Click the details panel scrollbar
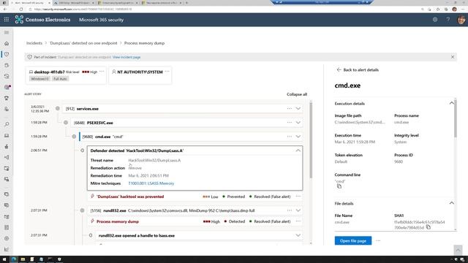Image resolution: width=468 pixels, height=263 pixels. pyautogui.click(x=456, y=119)
